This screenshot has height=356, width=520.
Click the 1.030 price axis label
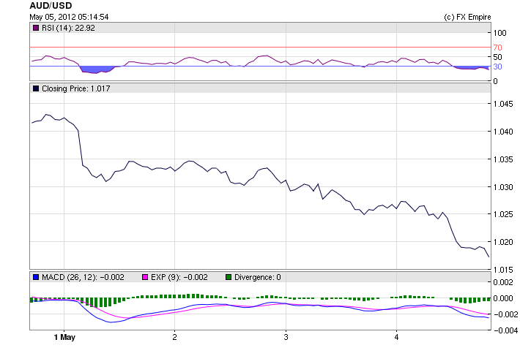coord(503,187)
